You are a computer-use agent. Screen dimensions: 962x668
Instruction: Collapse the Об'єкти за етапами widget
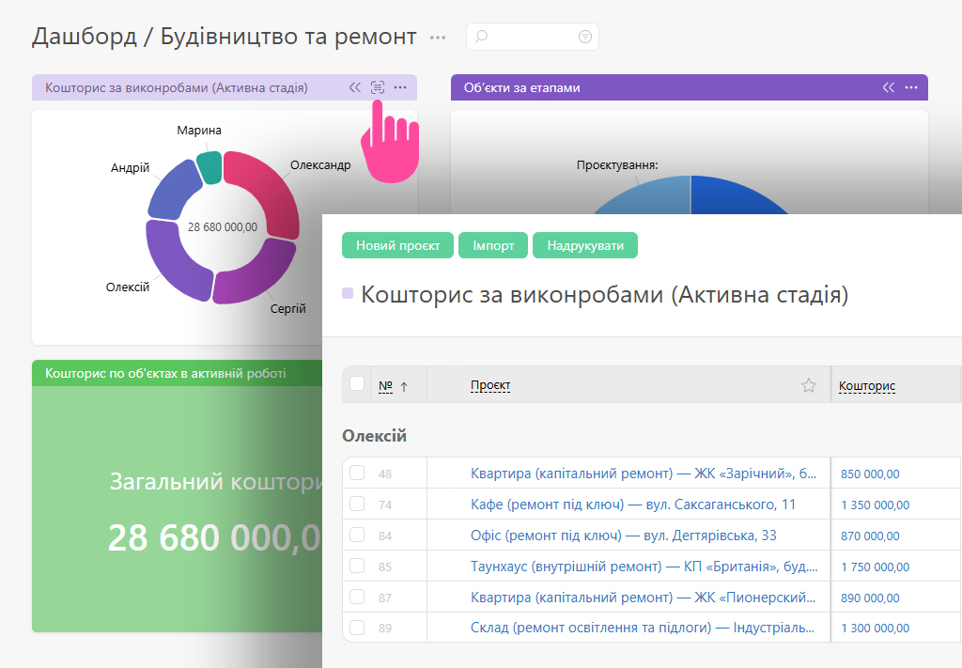pos(889,87)
